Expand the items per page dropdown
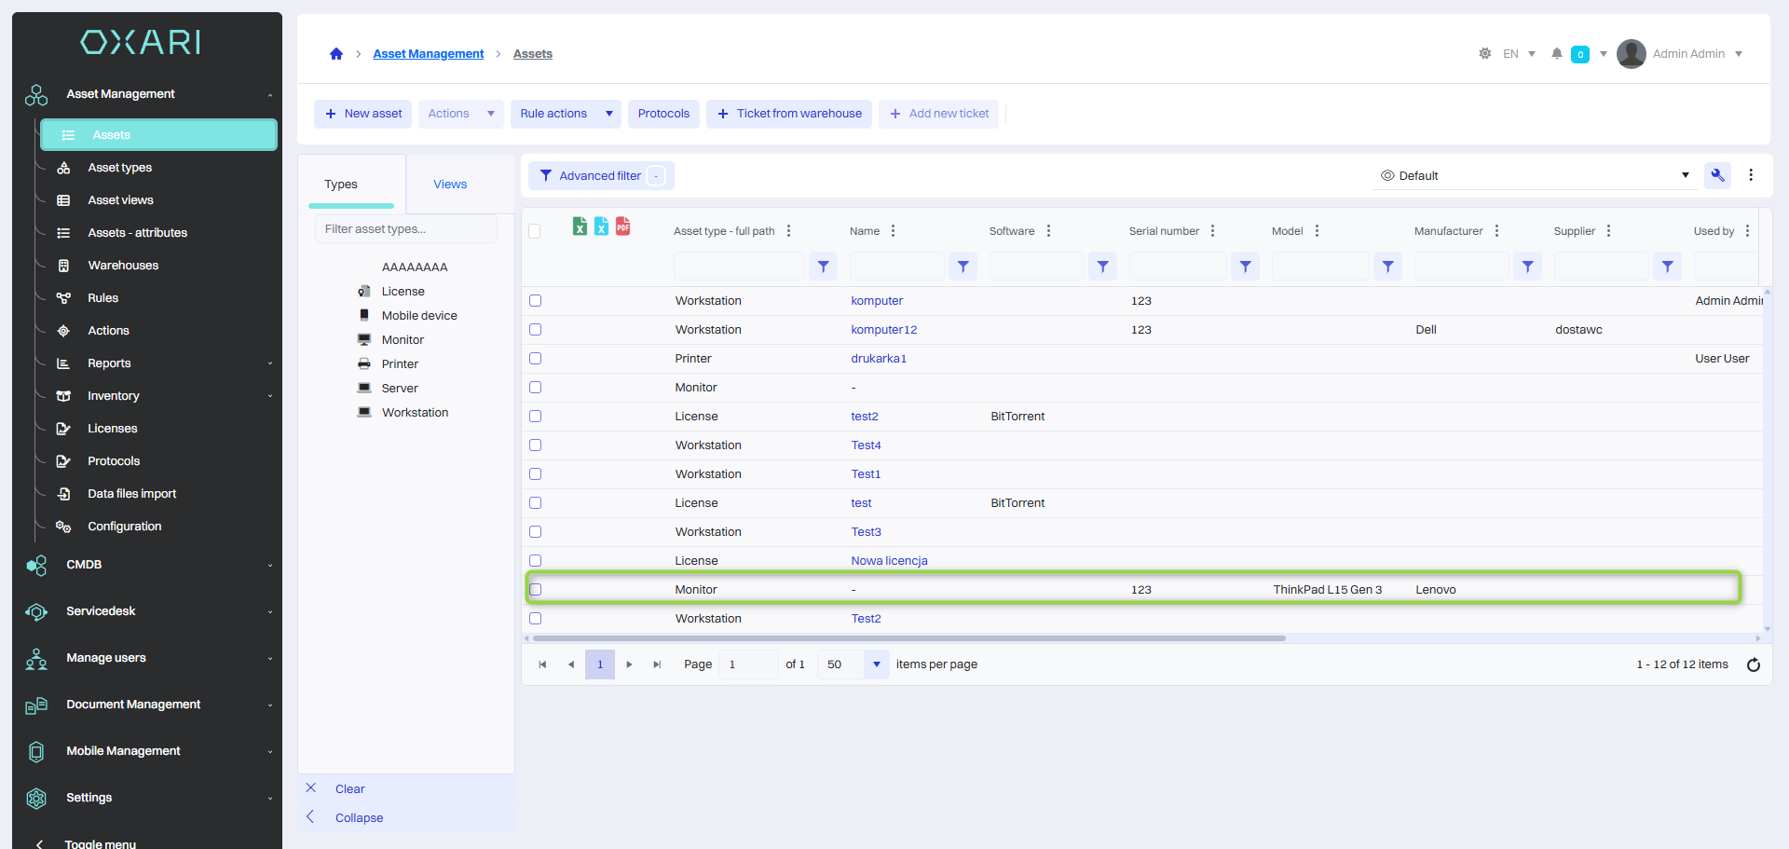 click(876, 664)
